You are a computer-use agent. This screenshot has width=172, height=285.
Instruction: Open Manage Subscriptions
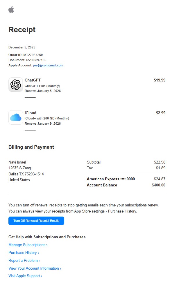pyautogui.click(x=26, y=245)
